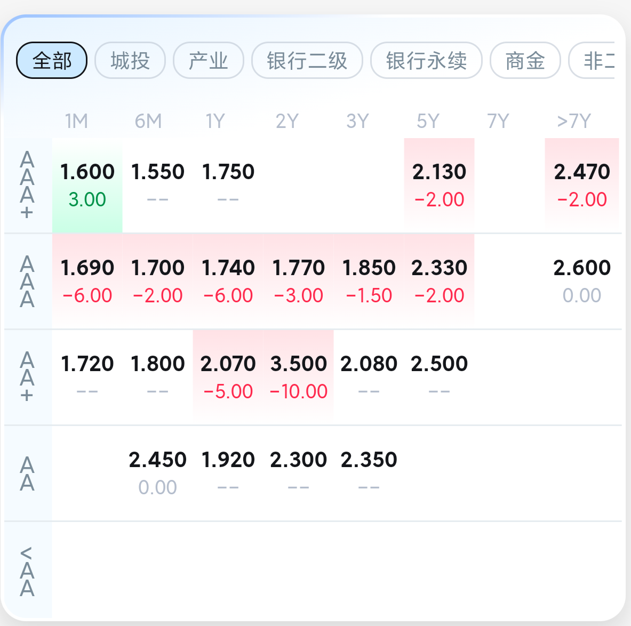Choose the 银行二级 filter tab
The image size is (631, 626).
(307, 60)
